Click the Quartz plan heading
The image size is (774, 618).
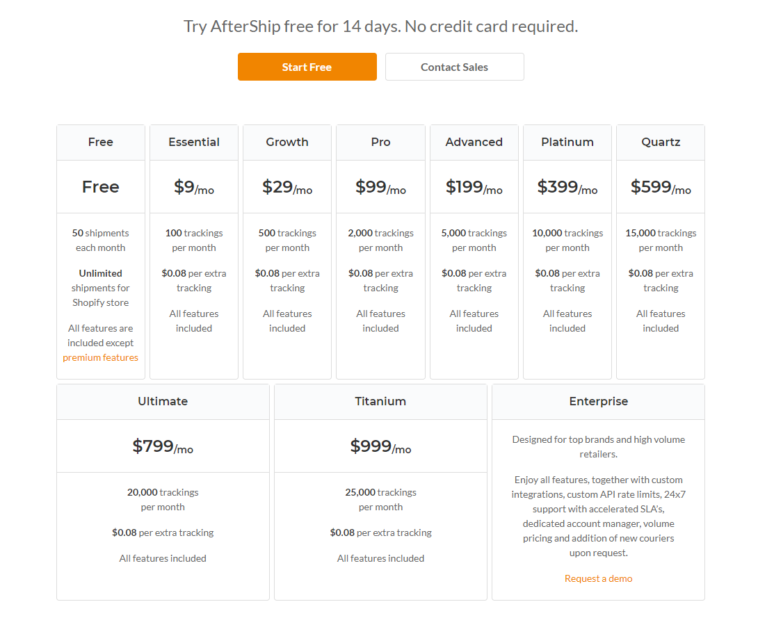pos(660,142)
